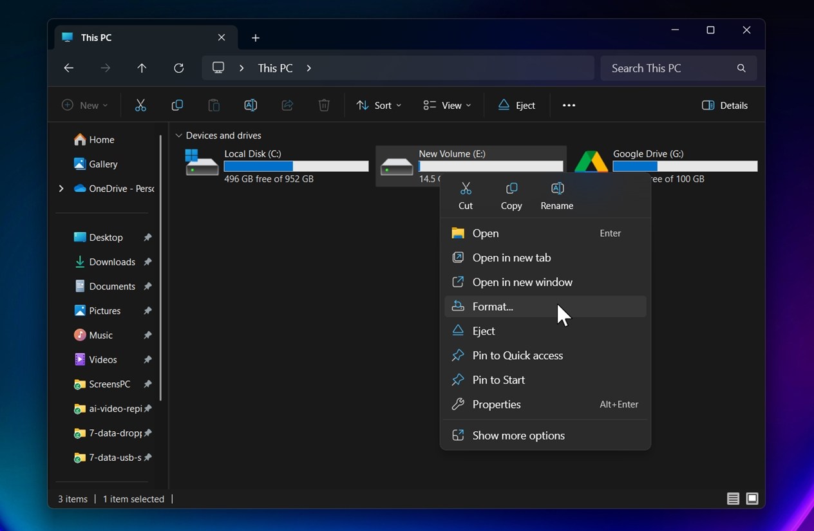814x531 pixels.
Task: Click the Eject toolbar button
Action: [x=517, y=106]
